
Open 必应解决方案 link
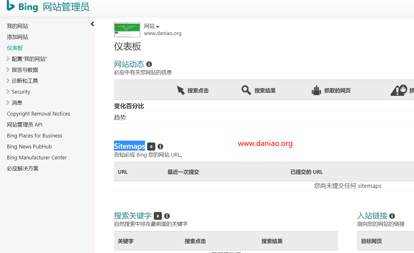[23, 168]
